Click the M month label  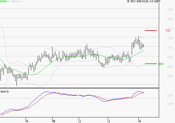pos(54,121)
